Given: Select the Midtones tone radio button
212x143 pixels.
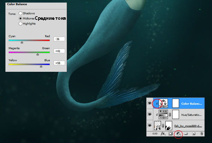Looking at the screenshot, I should click(20, 18).
